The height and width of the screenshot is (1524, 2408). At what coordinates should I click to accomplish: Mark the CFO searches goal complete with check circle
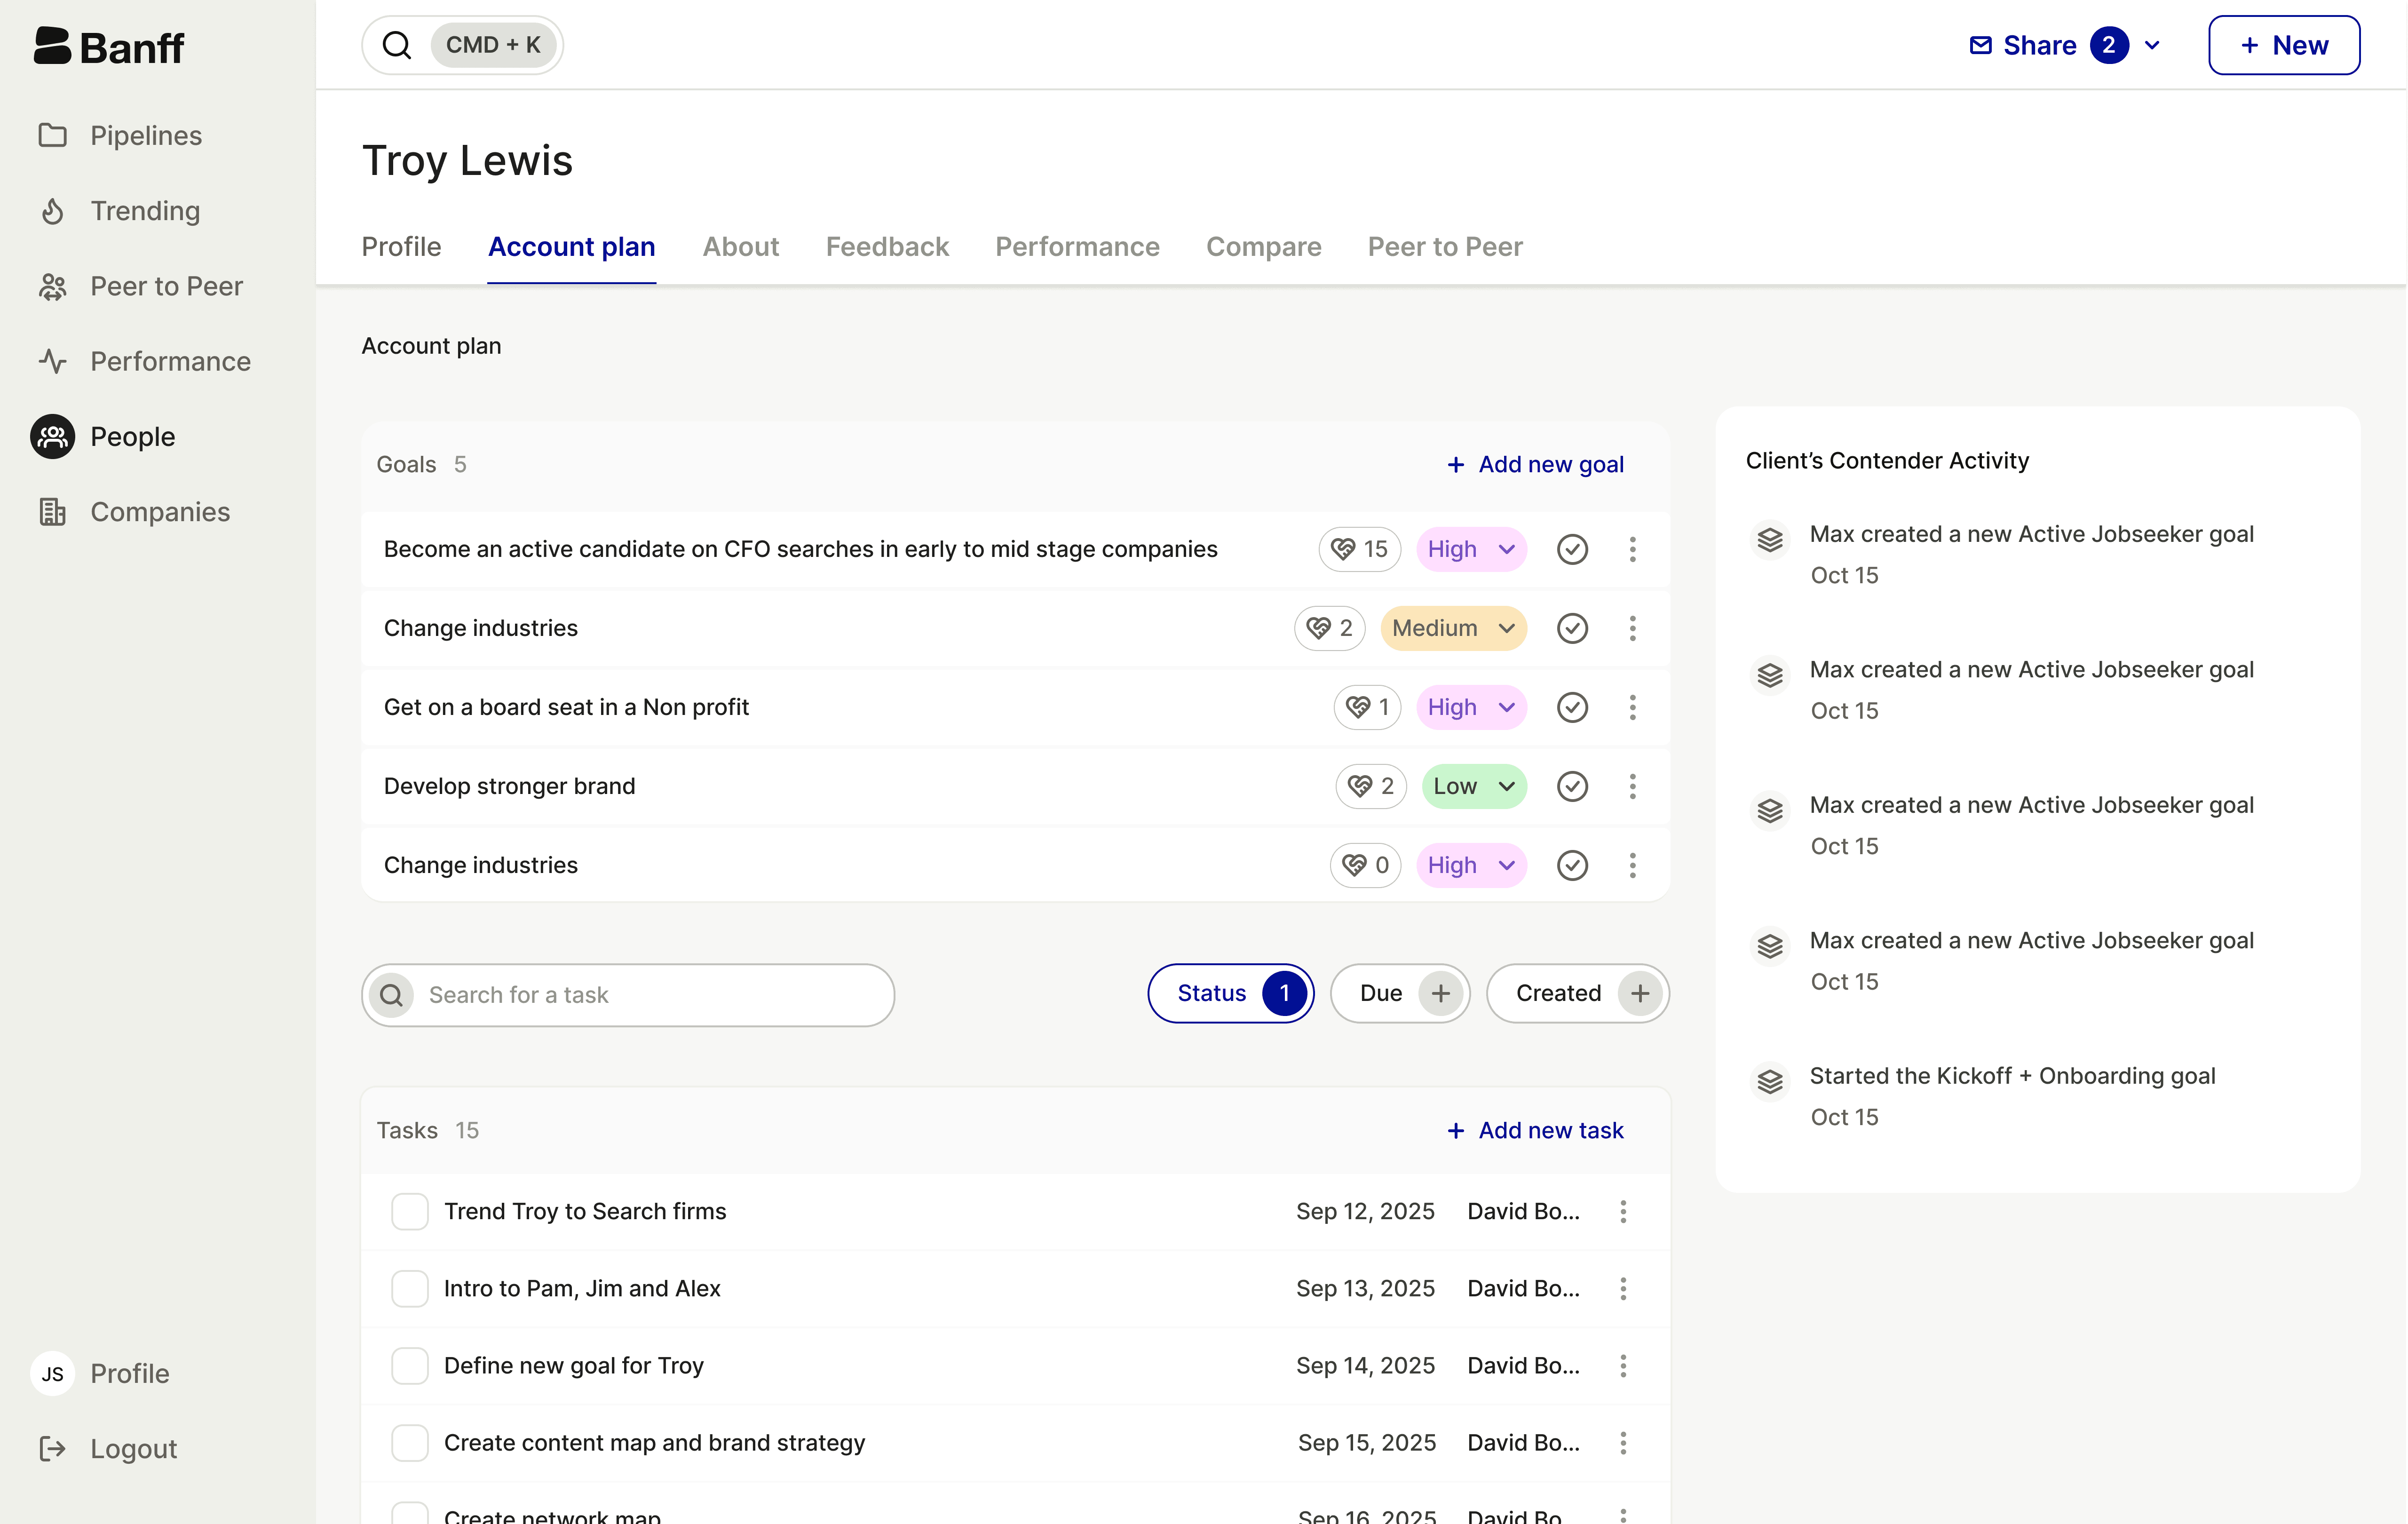(1572, 549)
